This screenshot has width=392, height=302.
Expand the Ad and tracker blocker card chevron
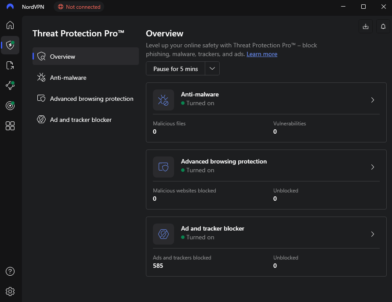click(x=373, y=234)
